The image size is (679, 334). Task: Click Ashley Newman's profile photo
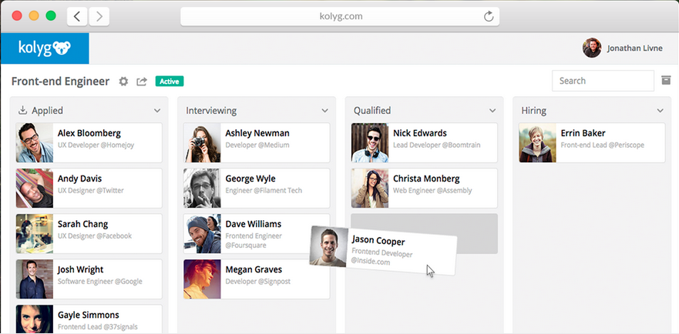[202, 143]
